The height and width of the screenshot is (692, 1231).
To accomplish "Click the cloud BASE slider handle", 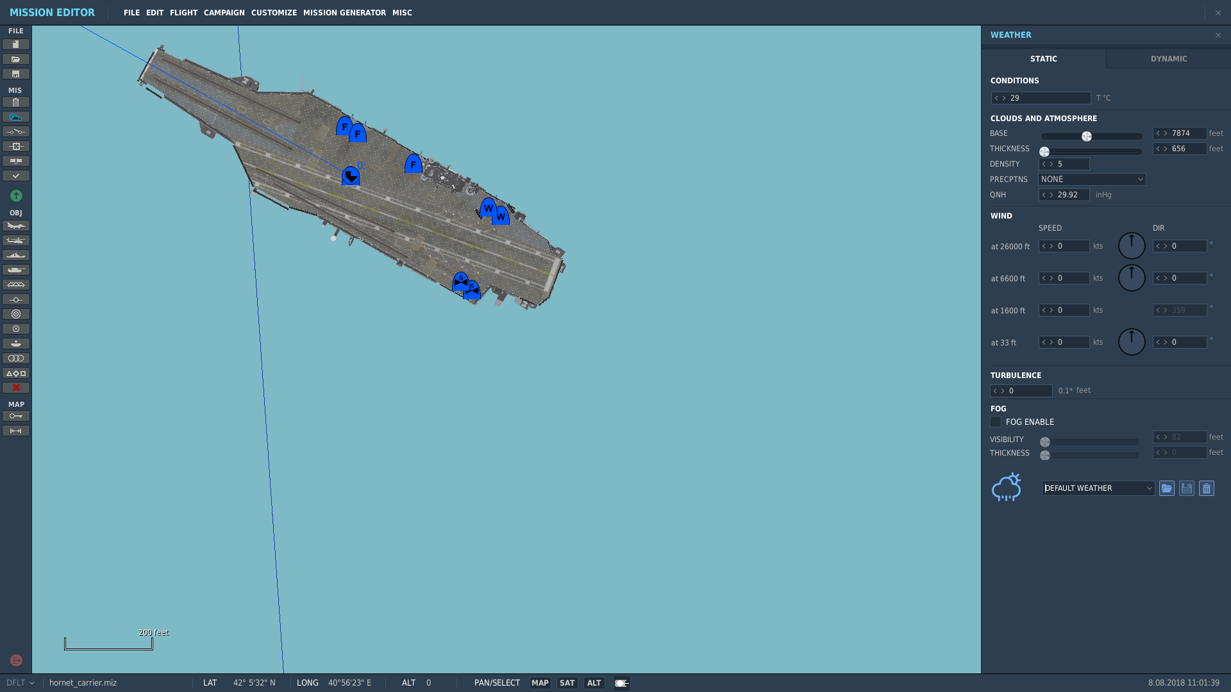I will 1087,136.
